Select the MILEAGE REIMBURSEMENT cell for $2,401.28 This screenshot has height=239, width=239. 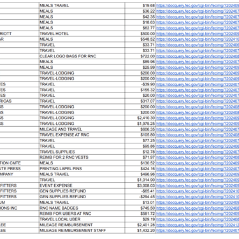coord(82,225)
